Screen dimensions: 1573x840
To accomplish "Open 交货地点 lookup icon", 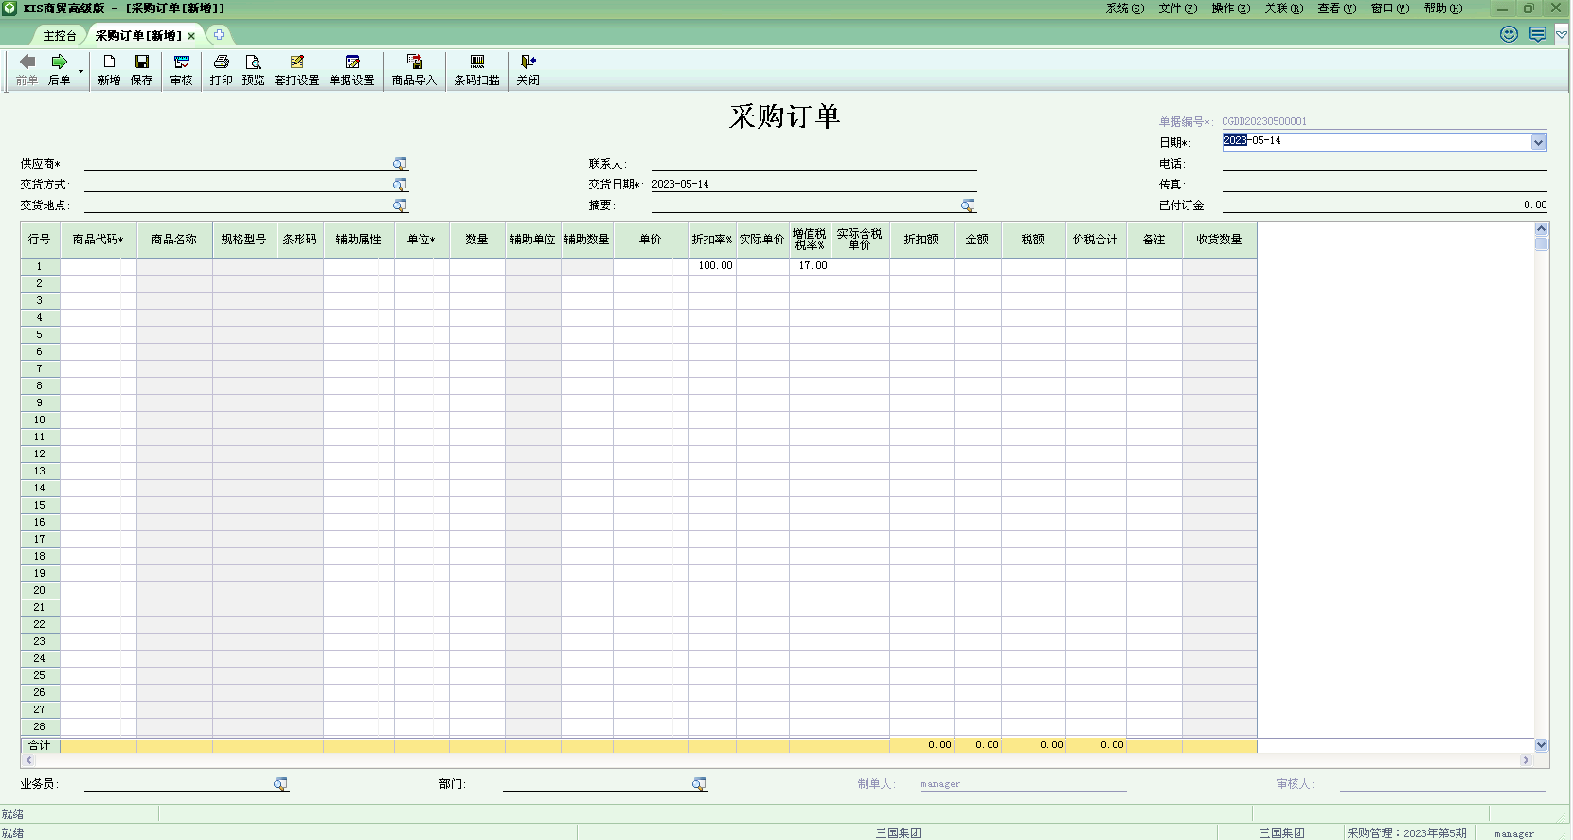I will [x=400, y=206].
